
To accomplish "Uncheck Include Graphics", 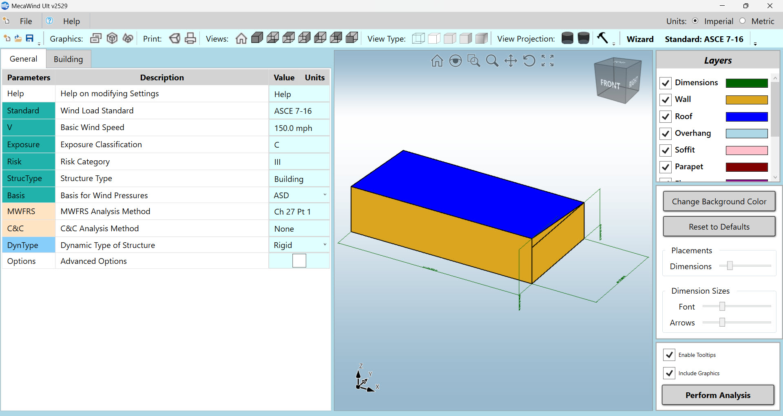I will (x=669, y=373).
